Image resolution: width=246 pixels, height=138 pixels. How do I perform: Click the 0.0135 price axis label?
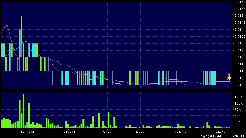[240, 36]
